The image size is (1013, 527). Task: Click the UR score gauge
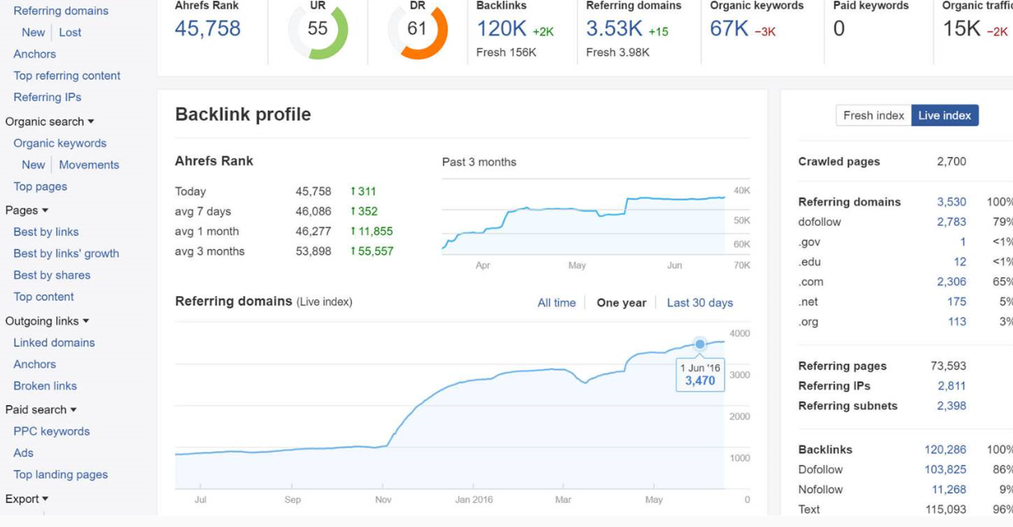tap(316, 31)
